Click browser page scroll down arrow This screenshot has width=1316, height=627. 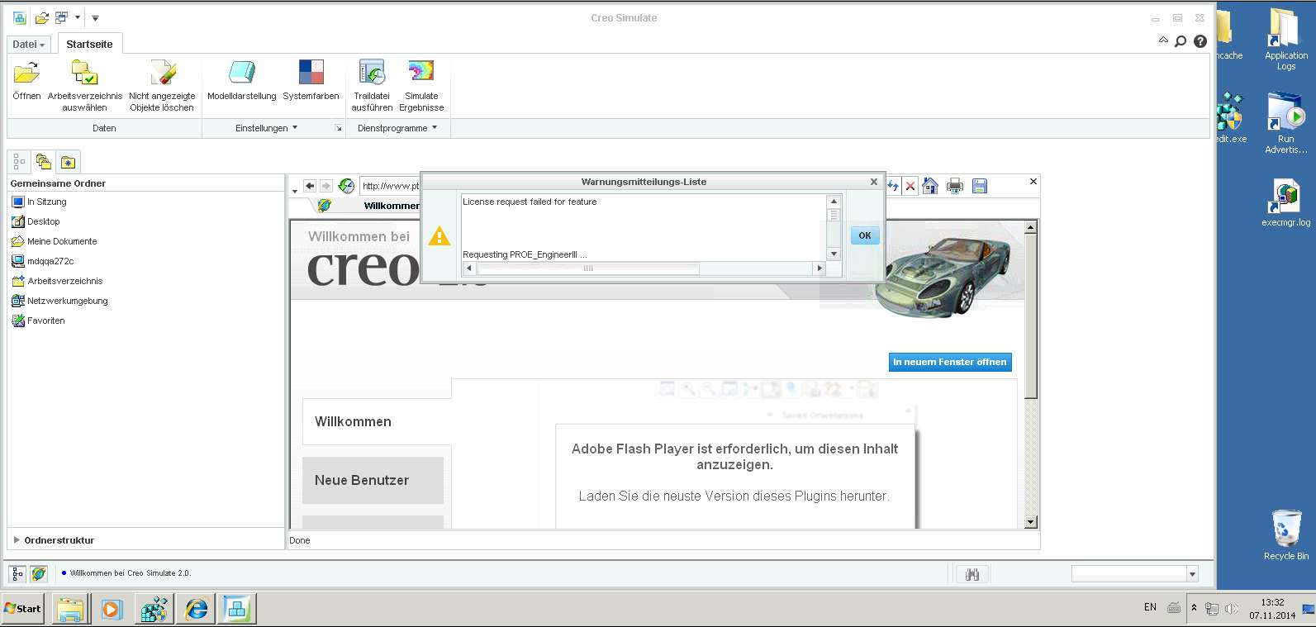pos(1030,522)
